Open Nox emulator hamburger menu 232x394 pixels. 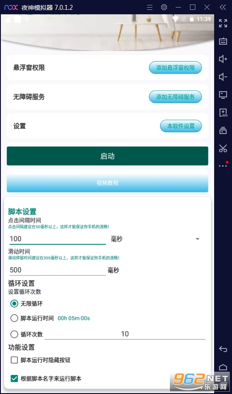click(x=150, y=8)
